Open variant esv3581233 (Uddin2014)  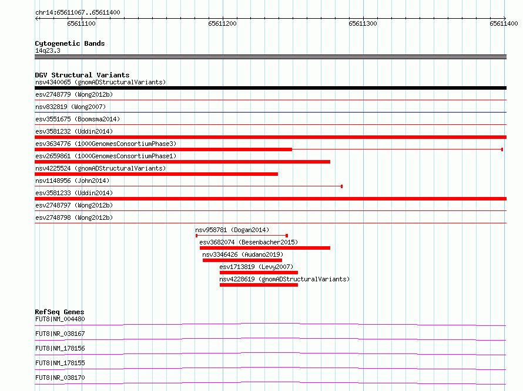click(x=74, y=193)
